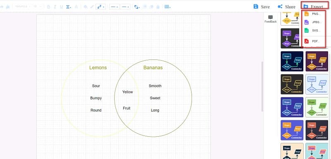
Task: Apply the teal theme with pink shapes
Action: point(317,151)
